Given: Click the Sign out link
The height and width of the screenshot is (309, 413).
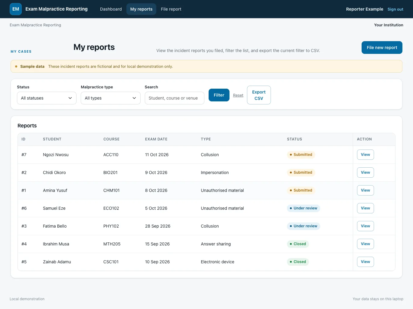Looking at the screenshot, I should [395, 9].
